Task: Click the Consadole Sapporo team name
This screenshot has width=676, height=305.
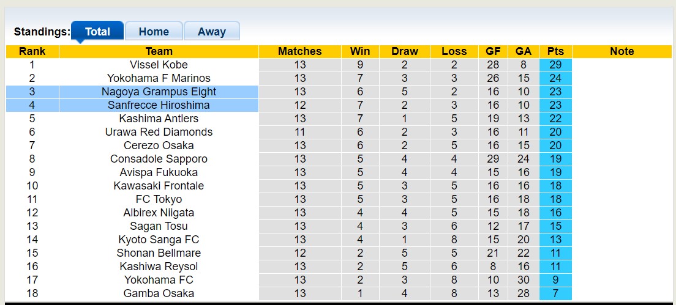Action: tap(159, 159)
